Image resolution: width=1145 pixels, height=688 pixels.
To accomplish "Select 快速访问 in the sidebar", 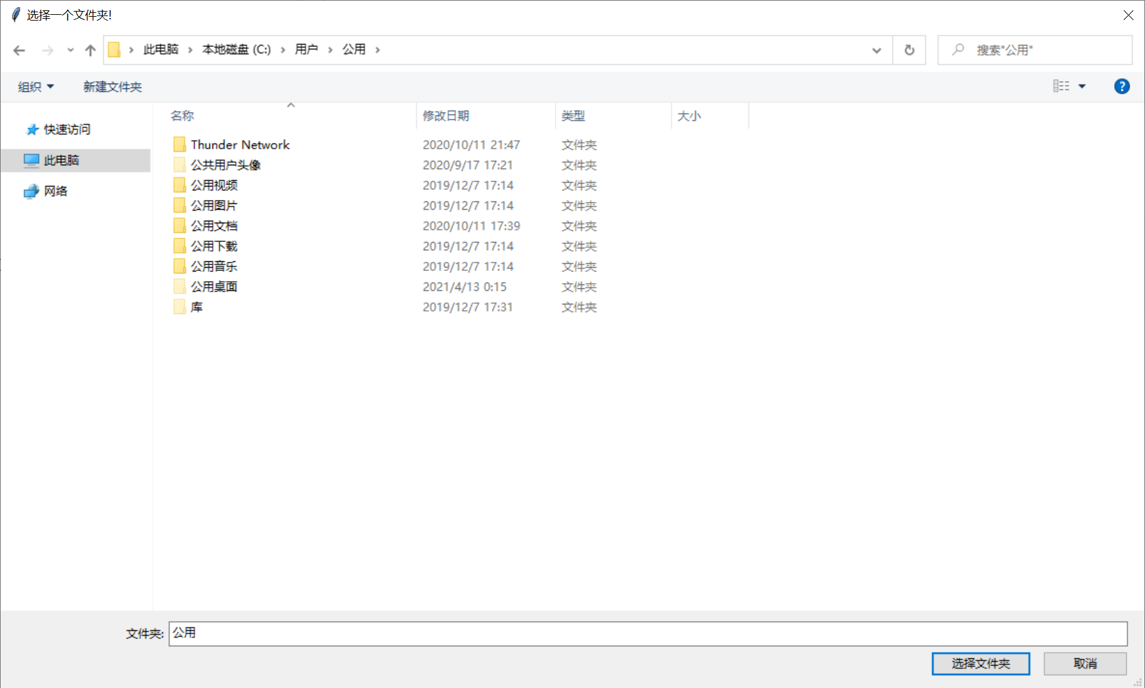I will click(x=67, y=129).
